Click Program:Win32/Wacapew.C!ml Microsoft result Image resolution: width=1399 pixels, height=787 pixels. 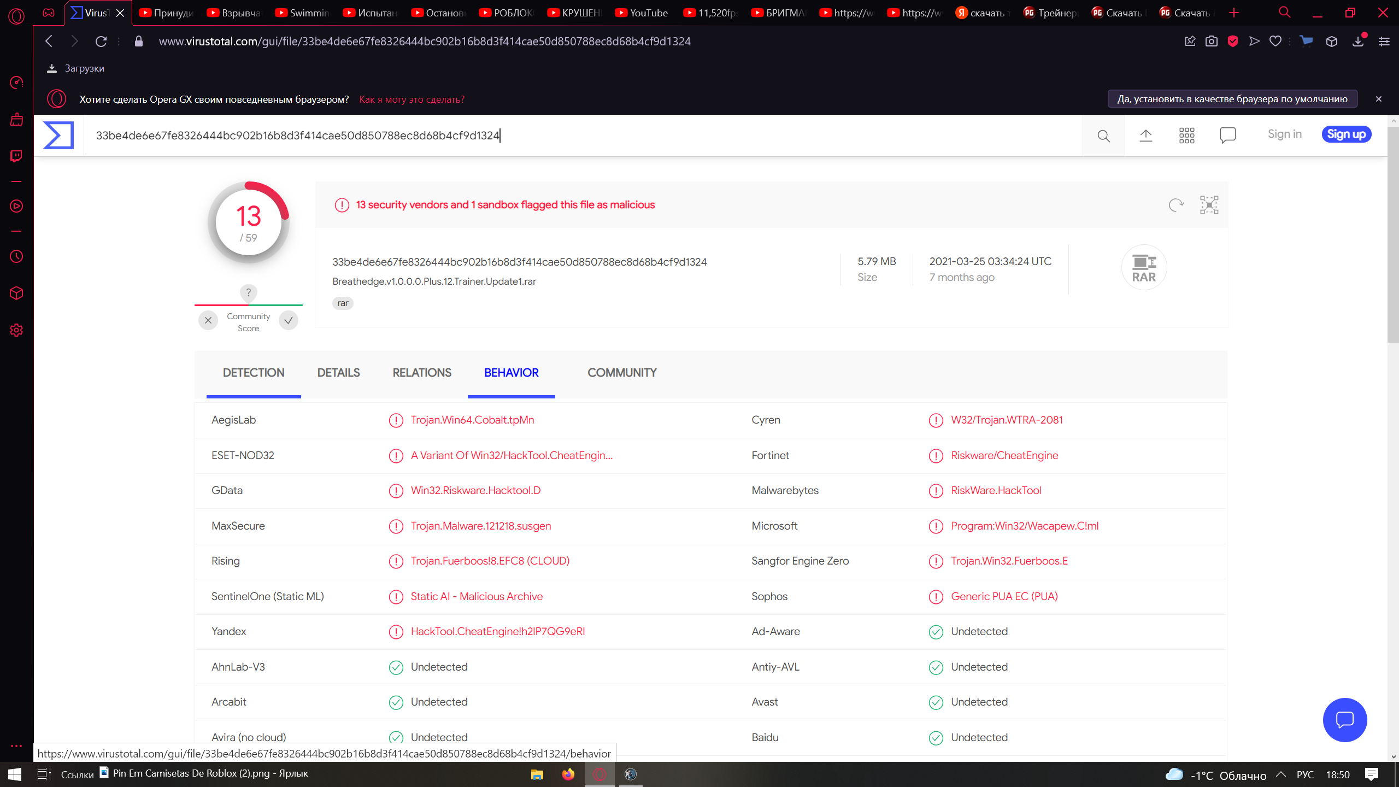(x=1025, y=526)
